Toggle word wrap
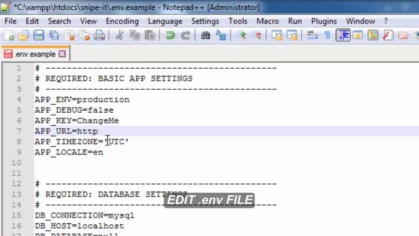Screen dimensions: 419x236 (312, 35)
